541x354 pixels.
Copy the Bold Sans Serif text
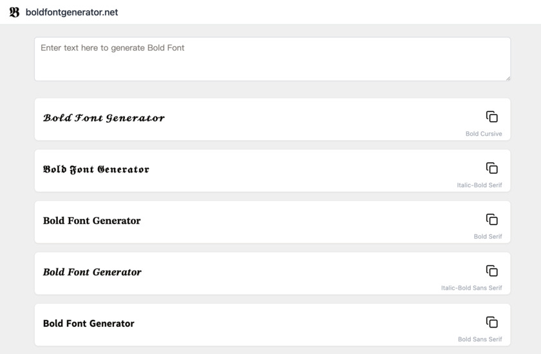pyautogui.click(x=492, y=322)
